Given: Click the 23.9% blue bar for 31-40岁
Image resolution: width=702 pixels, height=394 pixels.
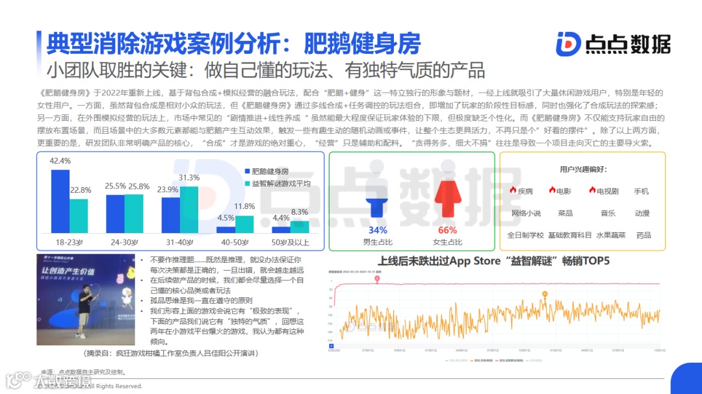Looking at the screenshot, I should coord(170,215).
